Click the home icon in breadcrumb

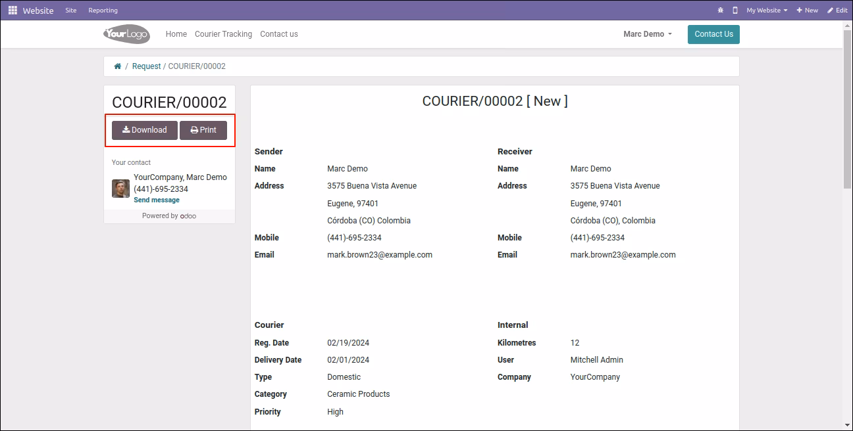117,66
